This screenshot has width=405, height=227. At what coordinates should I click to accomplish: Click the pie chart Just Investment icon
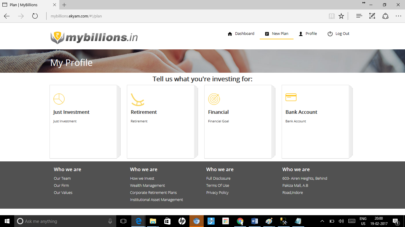point(59,99)
